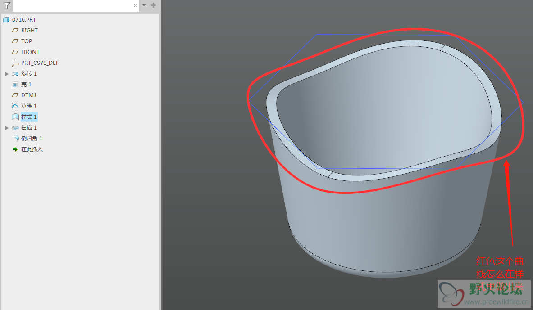Viewport: 533px width, 310px height.
Task: Click the model tree filter funnel icon
Action: (7, 5)
